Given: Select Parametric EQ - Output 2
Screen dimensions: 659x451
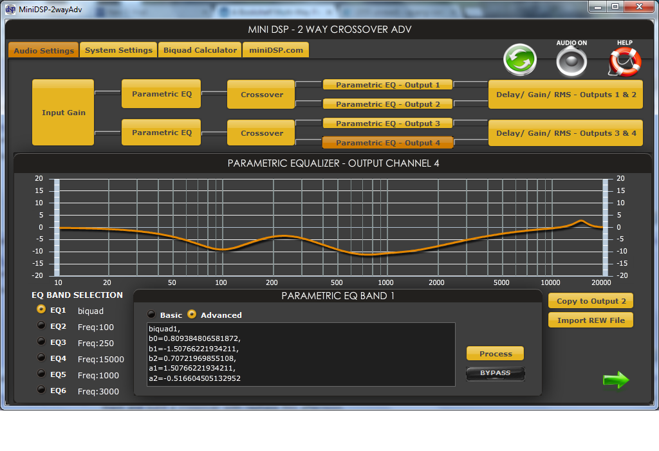Looking at the screenshot, I should click(x=387, y=104).
